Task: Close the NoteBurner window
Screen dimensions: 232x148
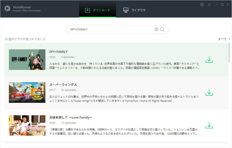Action: coord(228,4)
